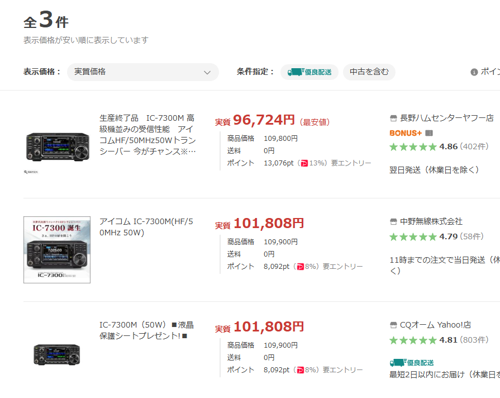Image resolution: width=500 pixels, height=398 pixels.
Task: Open the IC-7300M（50W）液晶保護シート listing
Action: [x=146, y=330]
